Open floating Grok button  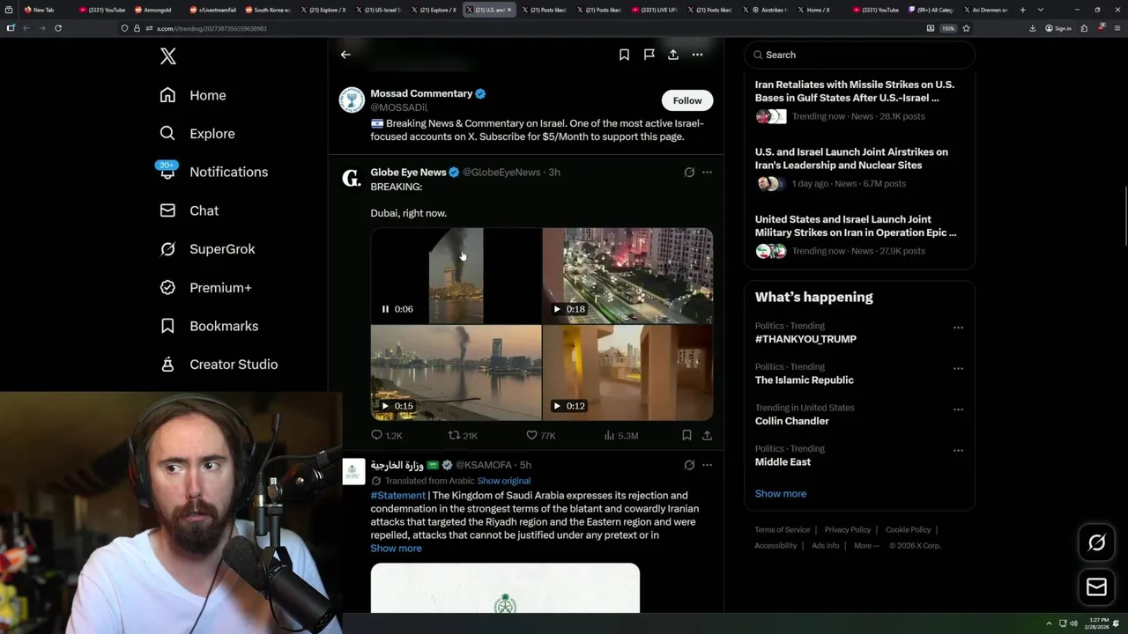coord(1096,543)
